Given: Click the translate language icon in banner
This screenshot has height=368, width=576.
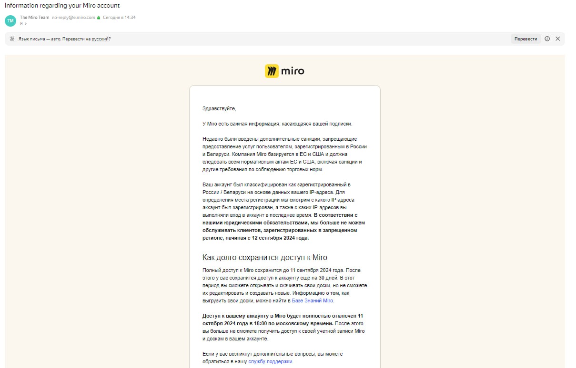Looking at the screenshot, I should coord(12,39).
